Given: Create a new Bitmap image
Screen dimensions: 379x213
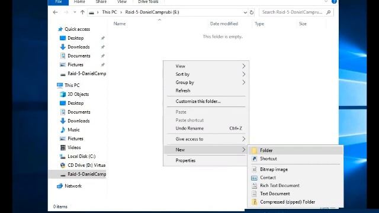Looking at the screenshot, I should (296, 170).
